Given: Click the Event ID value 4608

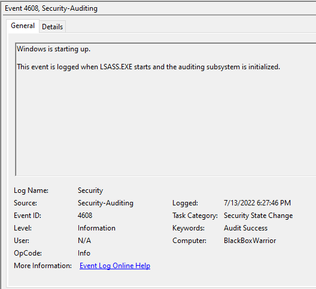Looking at the screenshot, I should click(85, 216).
